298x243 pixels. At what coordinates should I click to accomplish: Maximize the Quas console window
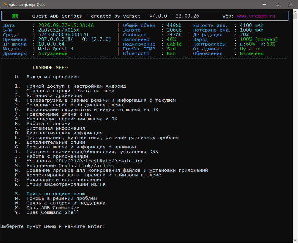pyautogui.click(x=278, y=4)
